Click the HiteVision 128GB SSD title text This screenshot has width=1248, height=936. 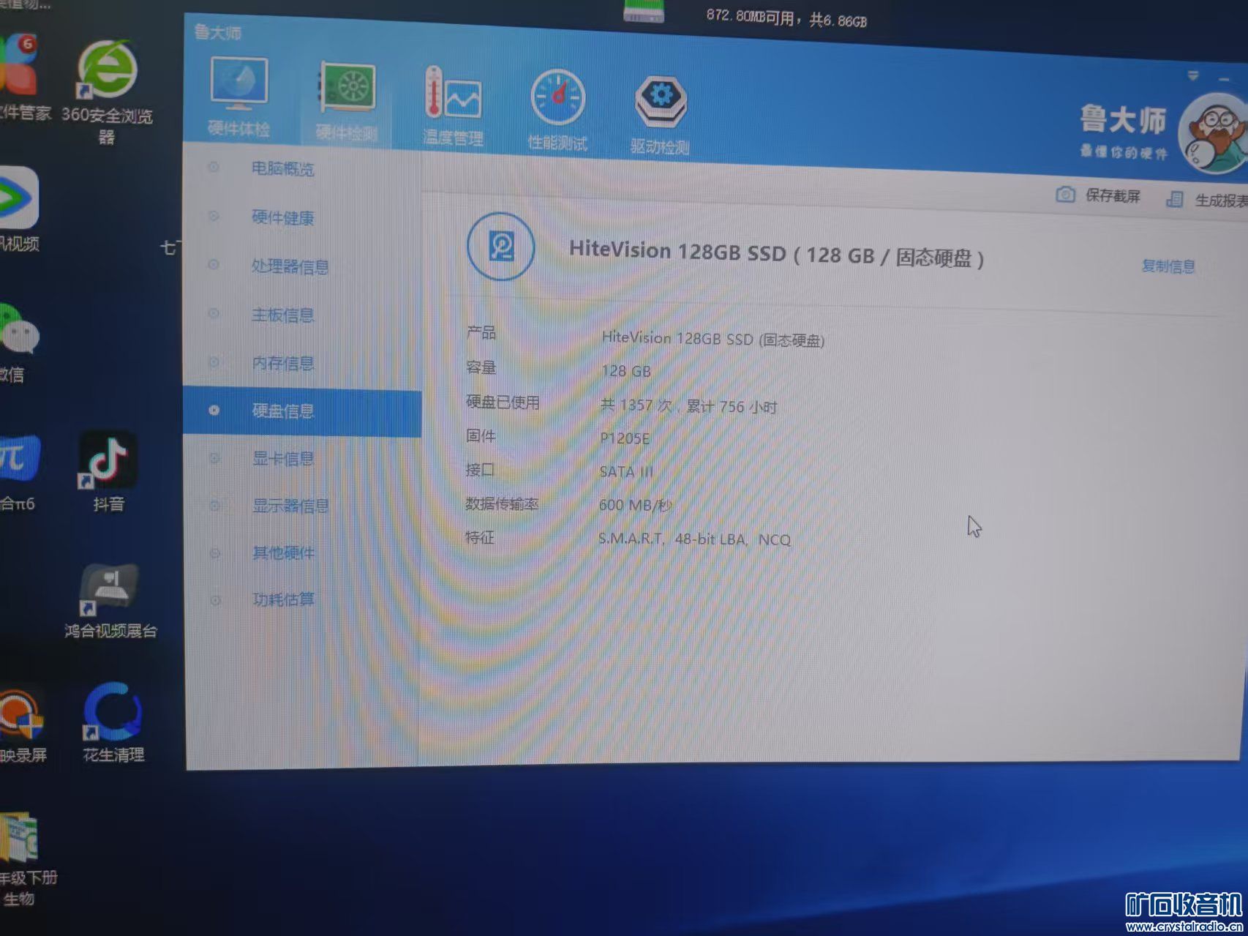(x=776, y=255)
